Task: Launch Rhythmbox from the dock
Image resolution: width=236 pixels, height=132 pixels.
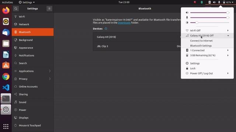Action: [6, 22]
